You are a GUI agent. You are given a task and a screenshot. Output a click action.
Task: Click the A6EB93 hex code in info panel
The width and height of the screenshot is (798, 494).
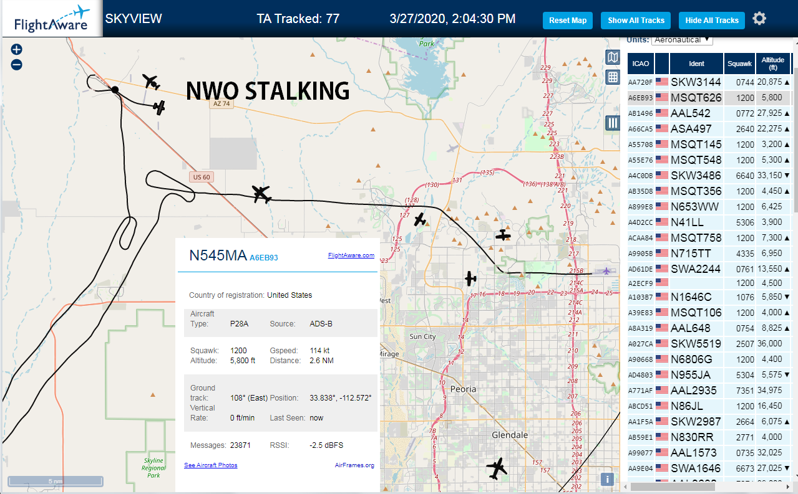coord(264,257)
